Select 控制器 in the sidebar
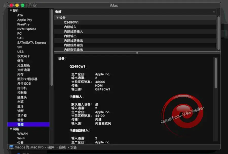This screenshot has height=154, width=228. coord(22,93)
